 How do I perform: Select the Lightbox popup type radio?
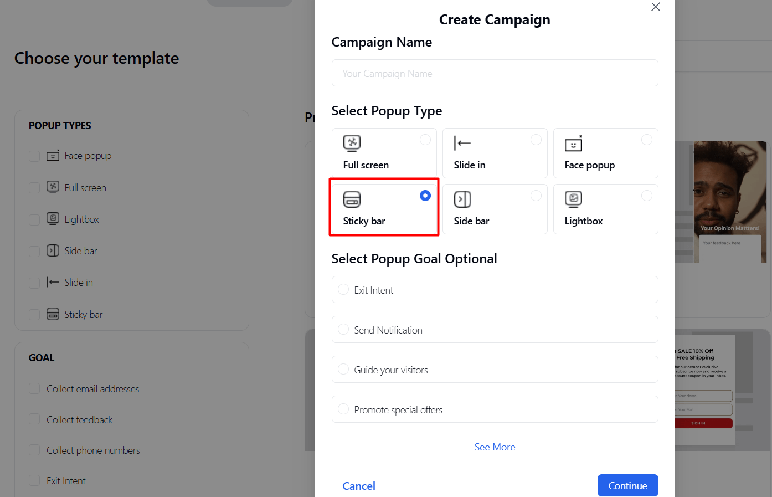click(646, 196)
